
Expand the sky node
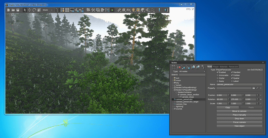(173, 83)
